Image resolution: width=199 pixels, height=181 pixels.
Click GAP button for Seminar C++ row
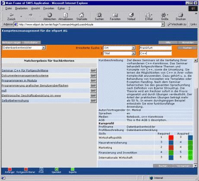(93, 71)
